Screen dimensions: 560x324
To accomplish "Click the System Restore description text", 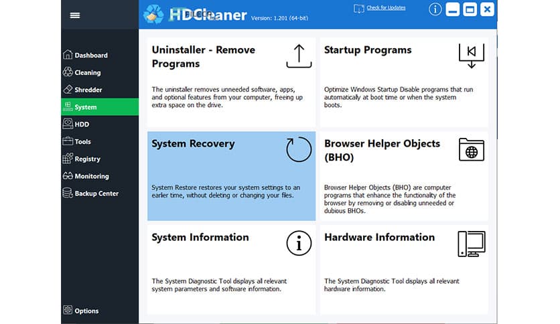I will click(x=226, y=191).
